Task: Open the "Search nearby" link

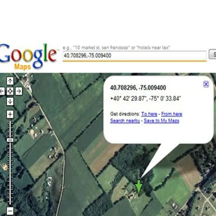Action: click(x=125, y=121)
